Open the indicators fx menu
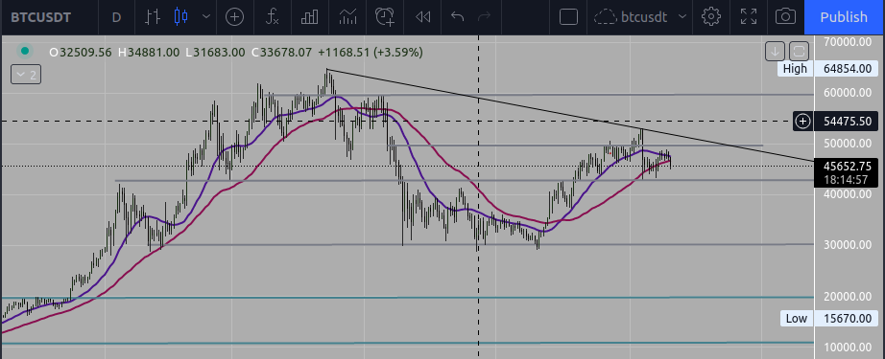 272,17
